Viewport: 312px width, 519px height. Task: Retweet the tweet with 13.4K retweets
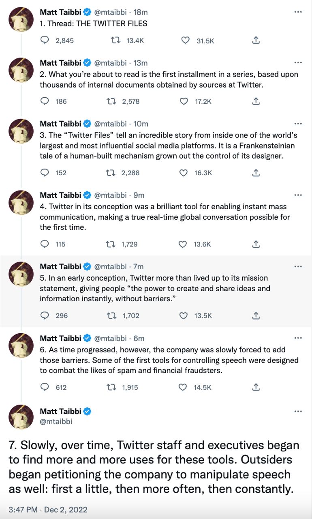[115, 40]
